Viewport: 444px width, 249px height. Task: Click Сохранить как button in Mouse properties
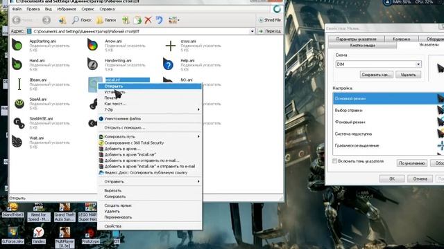coord(376,75)
